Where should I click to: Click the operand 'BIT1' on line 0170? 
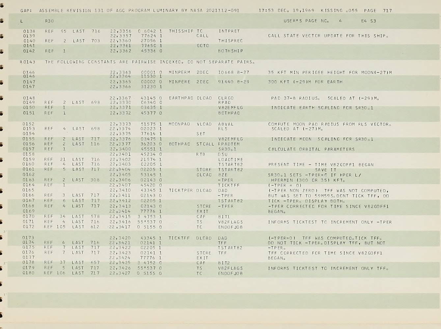point(224,216)
